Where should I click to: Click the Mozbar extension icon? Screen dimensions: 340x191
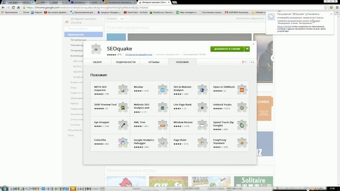click(x=163, y=90)
